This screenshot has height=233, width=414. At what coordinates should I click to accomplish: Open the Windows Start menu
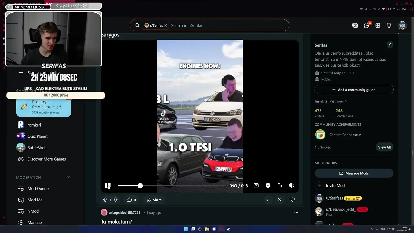point(186,229)
